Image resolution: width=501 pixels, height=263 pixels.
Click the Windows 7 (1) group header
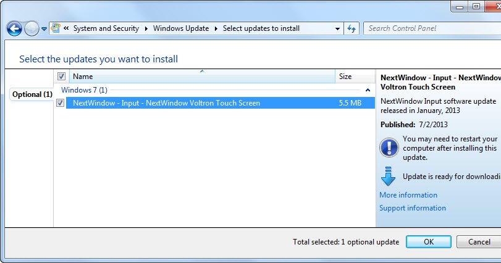[x=84, y=90]
